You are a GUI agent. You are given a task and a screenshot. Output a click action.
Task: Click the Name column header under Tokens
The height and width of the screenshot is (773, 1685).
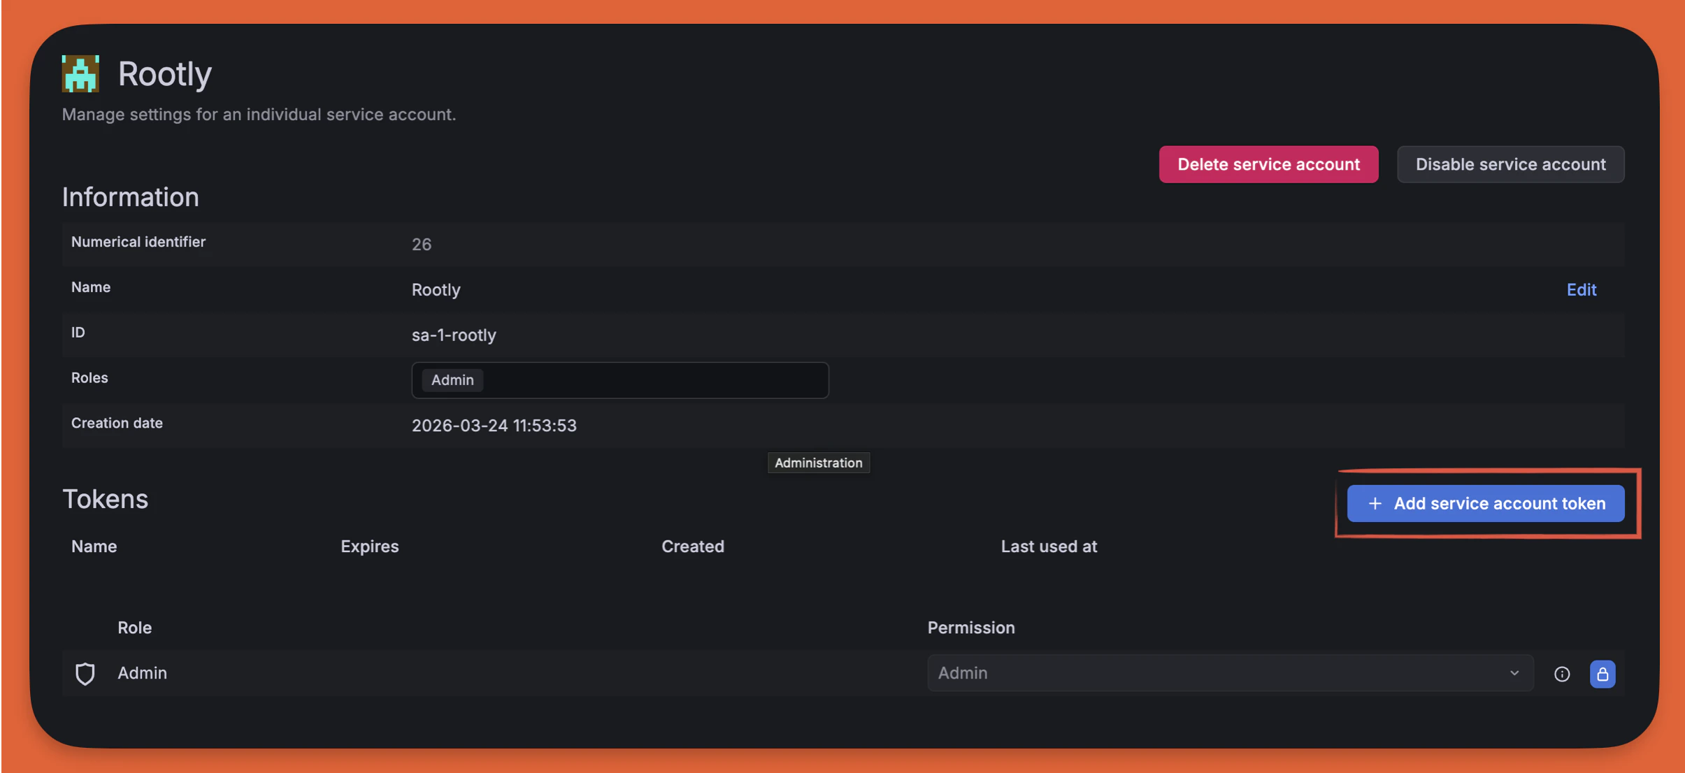tap(94, 547)
